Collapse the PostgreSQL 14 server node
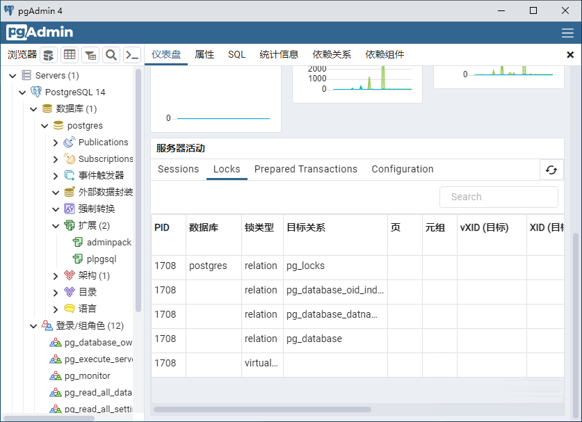Screen dimensions: 582x422 pyautogui.click(x=22, y=92)
